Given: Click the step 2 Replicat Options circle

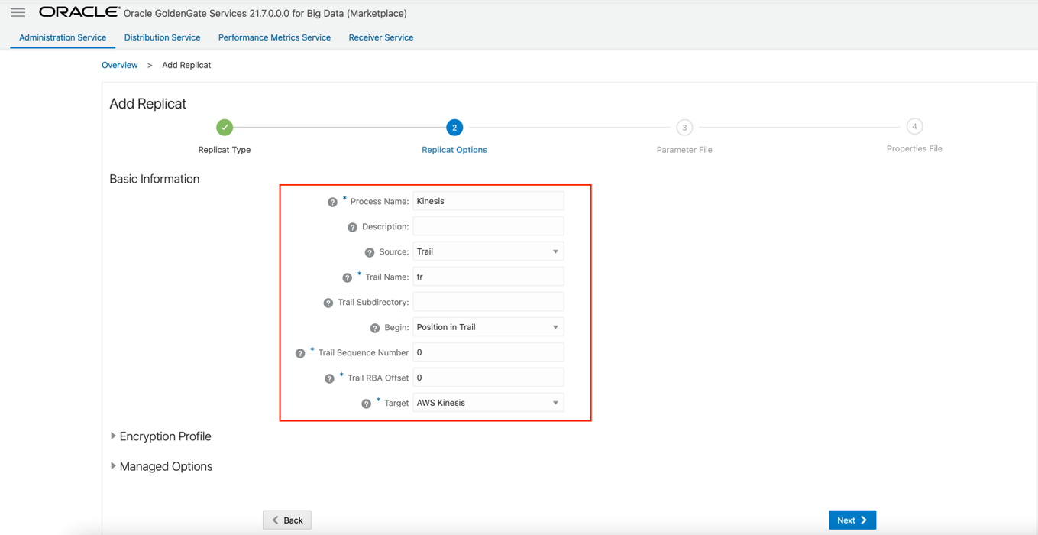Looking at the screenshot, I should 454,128.
